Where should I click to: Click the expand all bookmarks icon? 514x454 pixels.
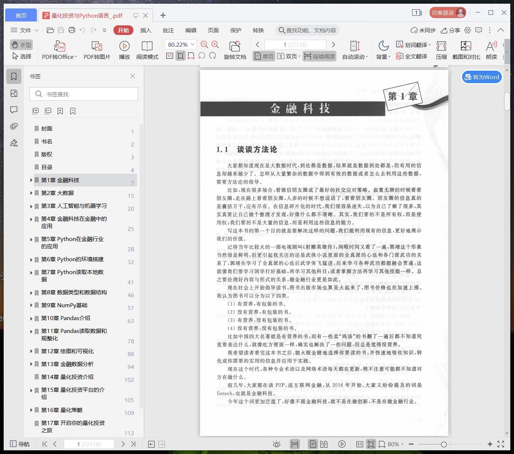tap(35, 111)
